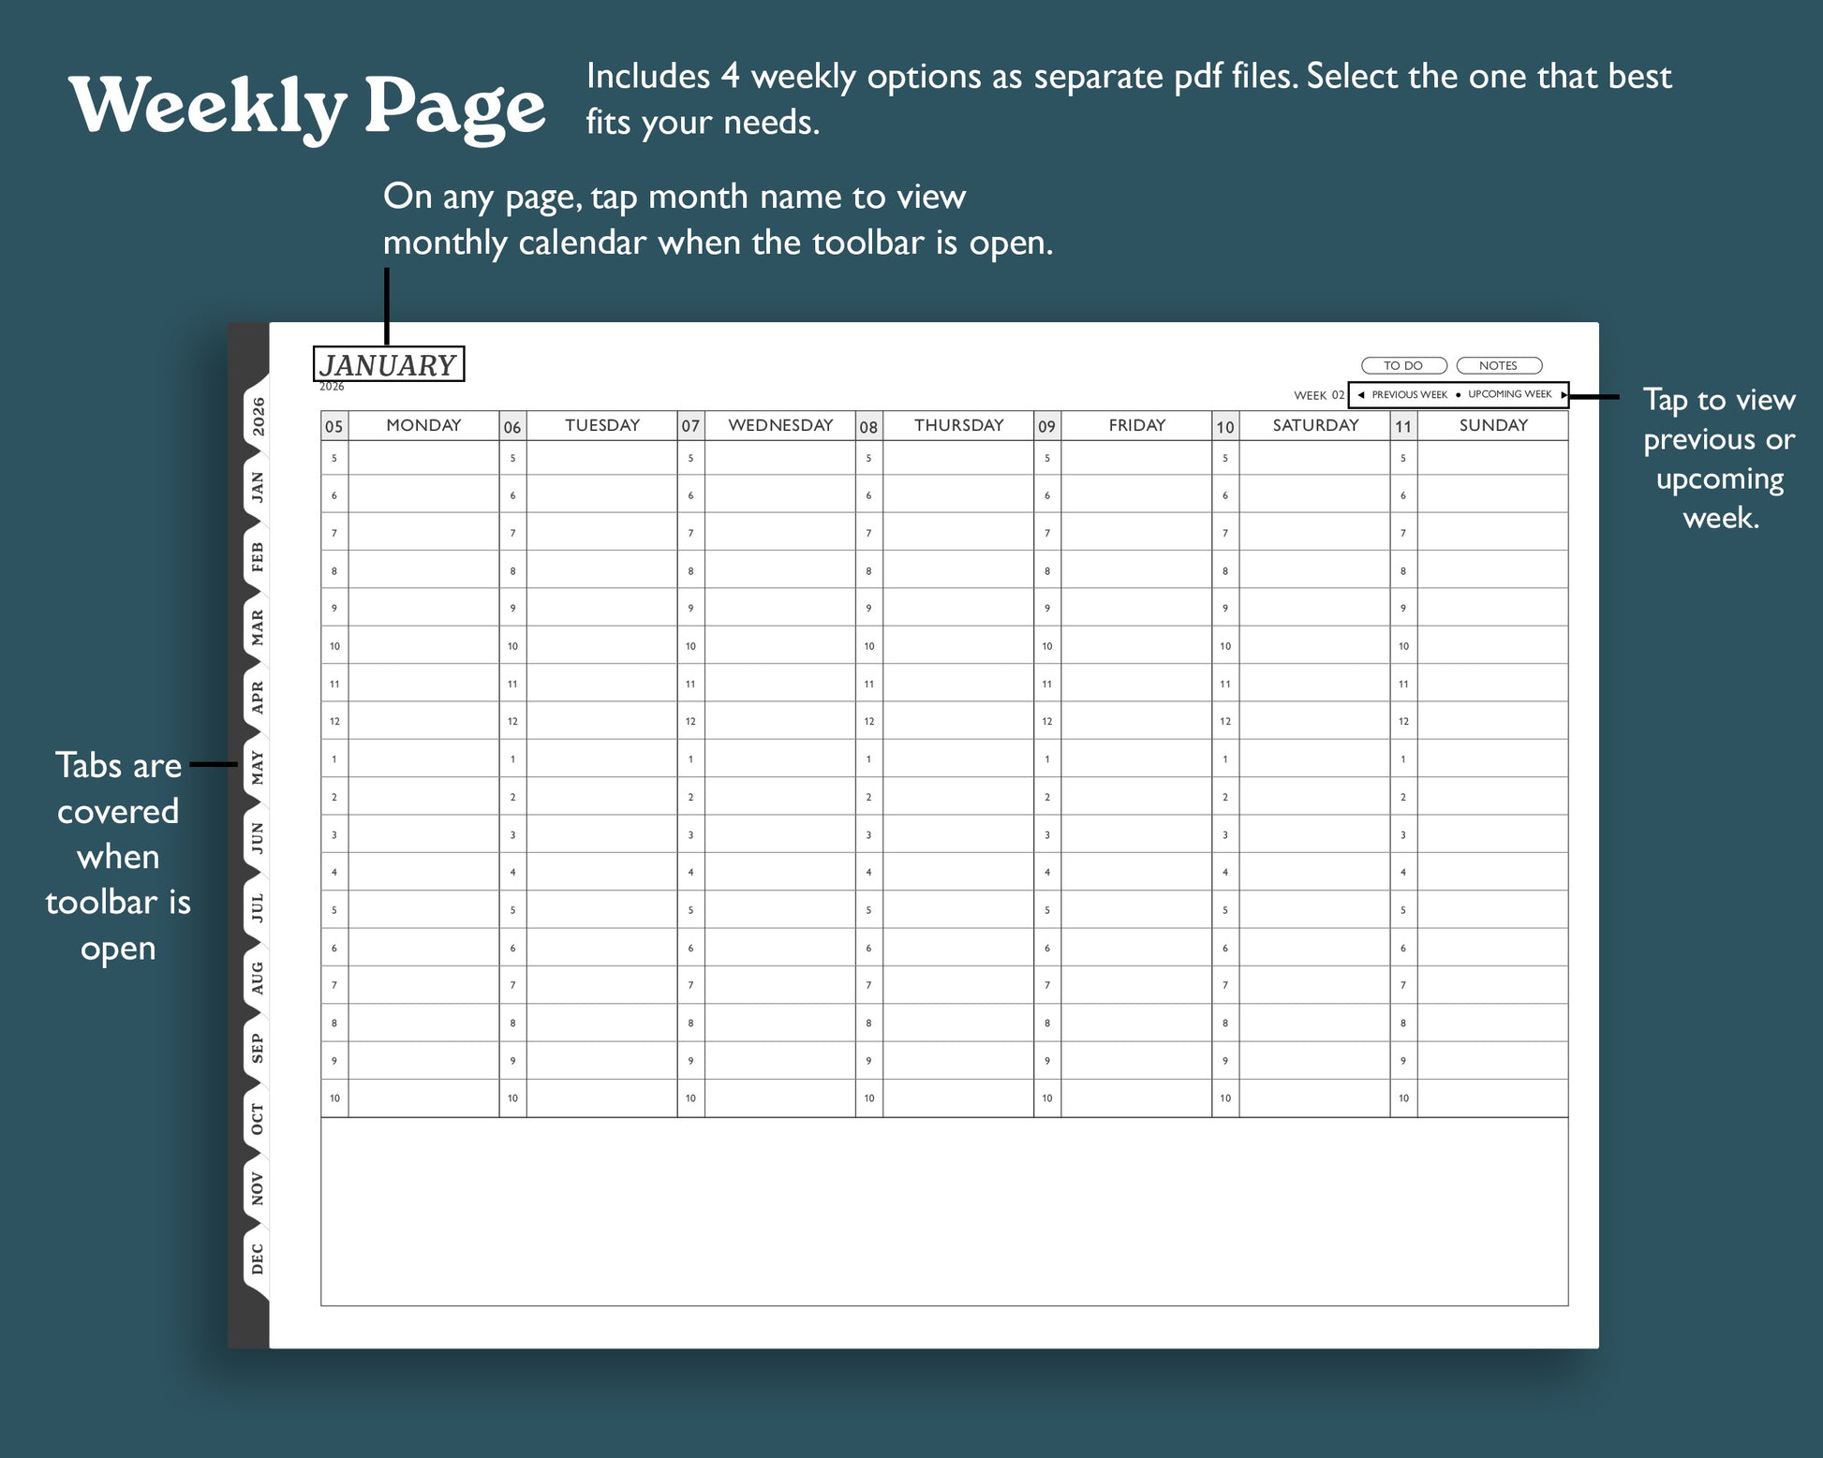The image size is (1823, 1458).
Task: Click the right arrow after UPCOMING WEEK
Action: (1563, 395)
